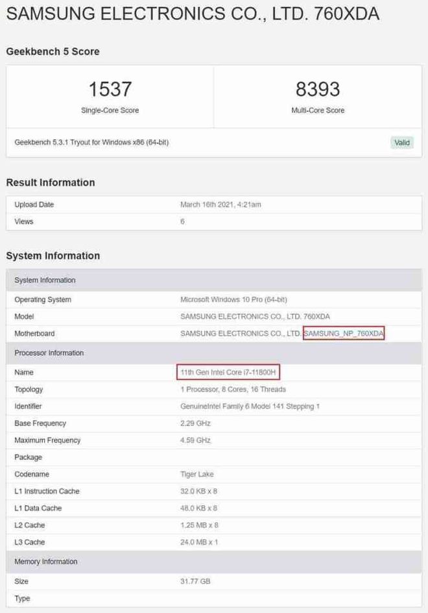
Task: Click the Geekbench 5.3.1 Tryout version text
Action: tap(91, 142)
